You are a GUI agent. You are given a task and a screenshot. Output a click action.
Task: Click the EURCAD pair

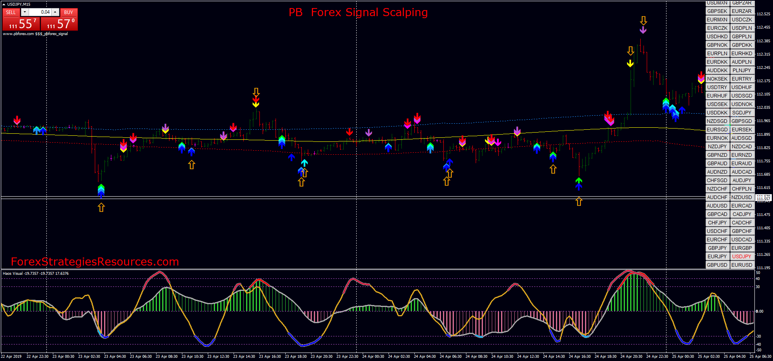tap(742, 205)
